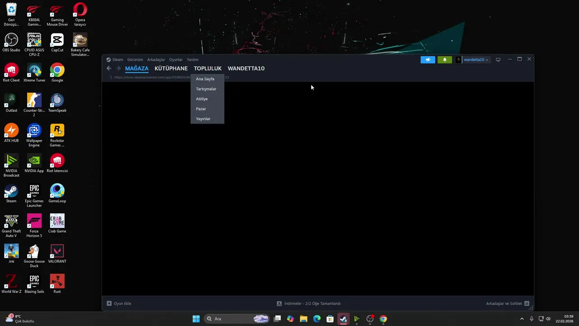This screenshot has height=326, width=579.
Task: Select the Crab Game desktop icon
Action: (x=57, y=224)
